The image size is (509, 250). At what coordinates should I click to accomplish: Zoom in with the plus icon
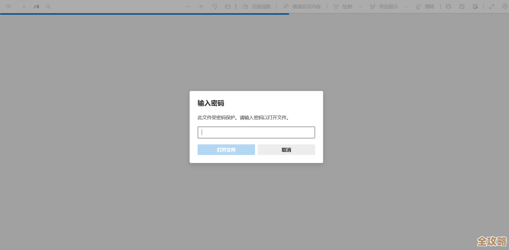201,7
